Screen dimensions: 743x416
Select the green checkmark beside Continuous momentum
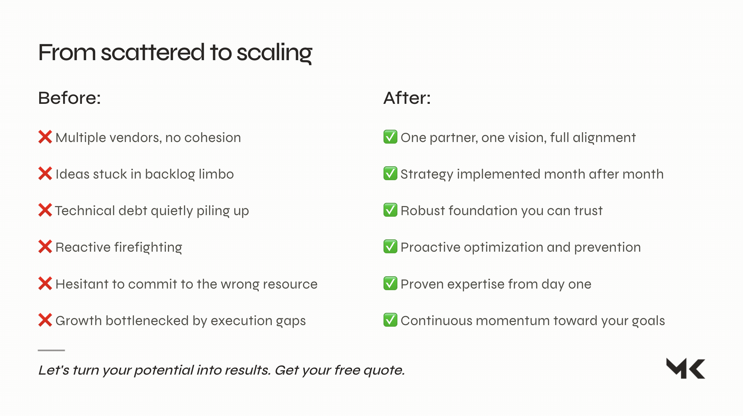click(x=390, y=320)
